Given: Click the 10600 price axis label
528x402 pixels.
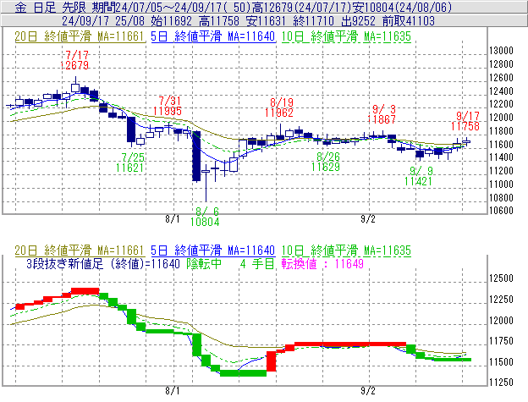Looking at the screenshot, I should pos(501,211).
